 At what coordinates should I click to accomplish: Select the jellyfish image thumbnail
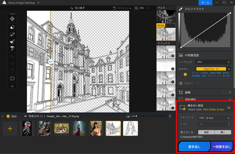click(27, 128)
